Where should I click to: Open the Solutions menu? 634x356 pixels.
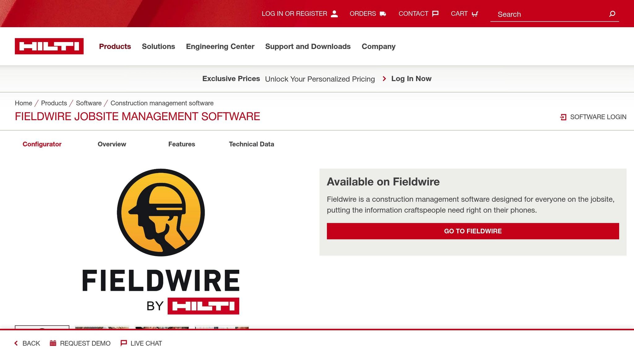coord(158,46)
